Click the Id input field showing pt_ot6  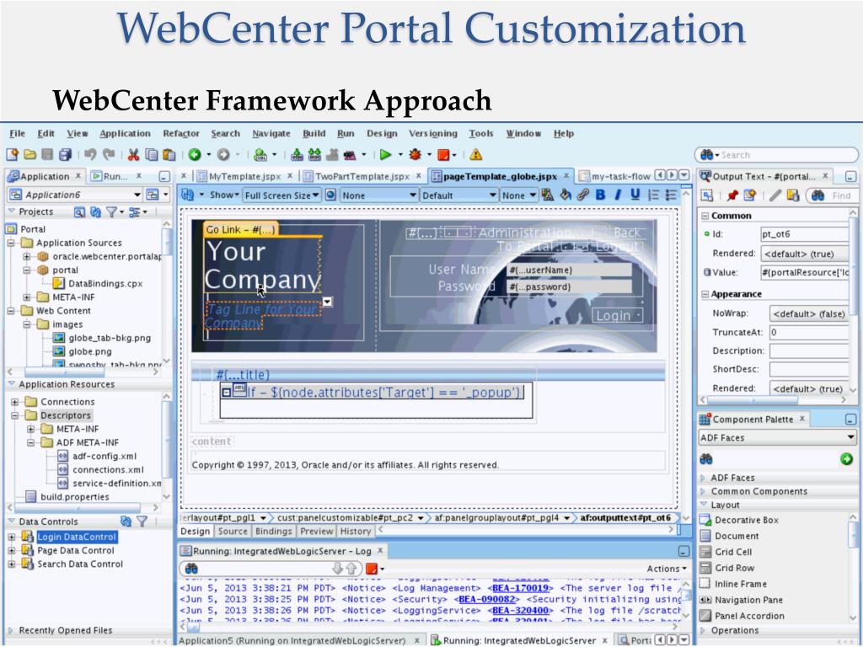pyautogui.click(x=805, y=234)
